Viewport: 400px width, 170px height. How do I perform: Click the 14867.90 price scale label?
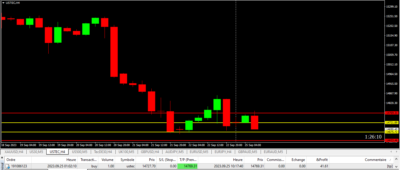tap(392, 93)
